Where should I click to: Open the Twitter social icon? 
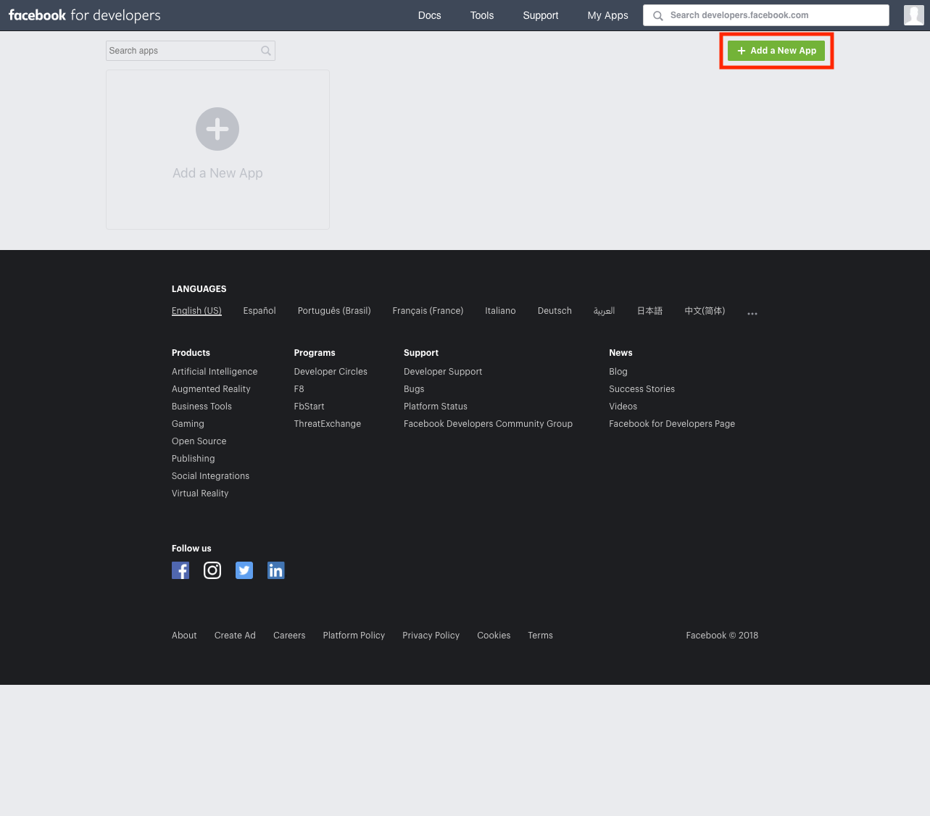click(244, 570)
